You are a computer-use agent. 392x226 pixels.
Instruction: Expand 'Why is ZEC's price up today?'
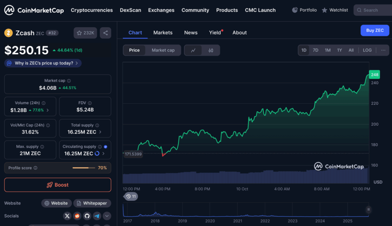[43, 63]
